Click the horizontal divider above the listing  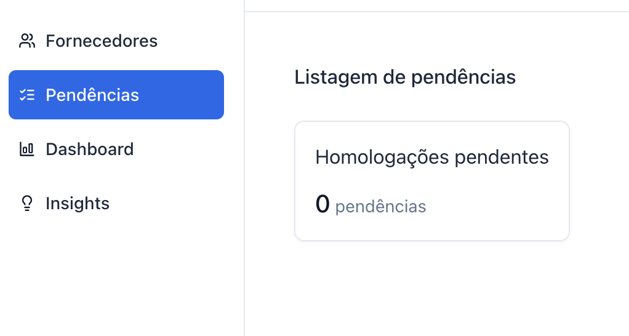coord(431,12)
